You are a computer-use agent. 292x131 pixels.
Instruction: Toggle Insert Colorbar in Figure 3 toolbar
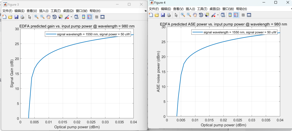(x=84, y=17)
